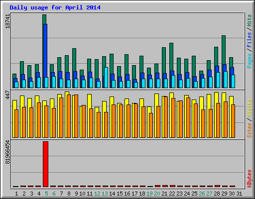Click the Hits legend label

coord(250,20)
